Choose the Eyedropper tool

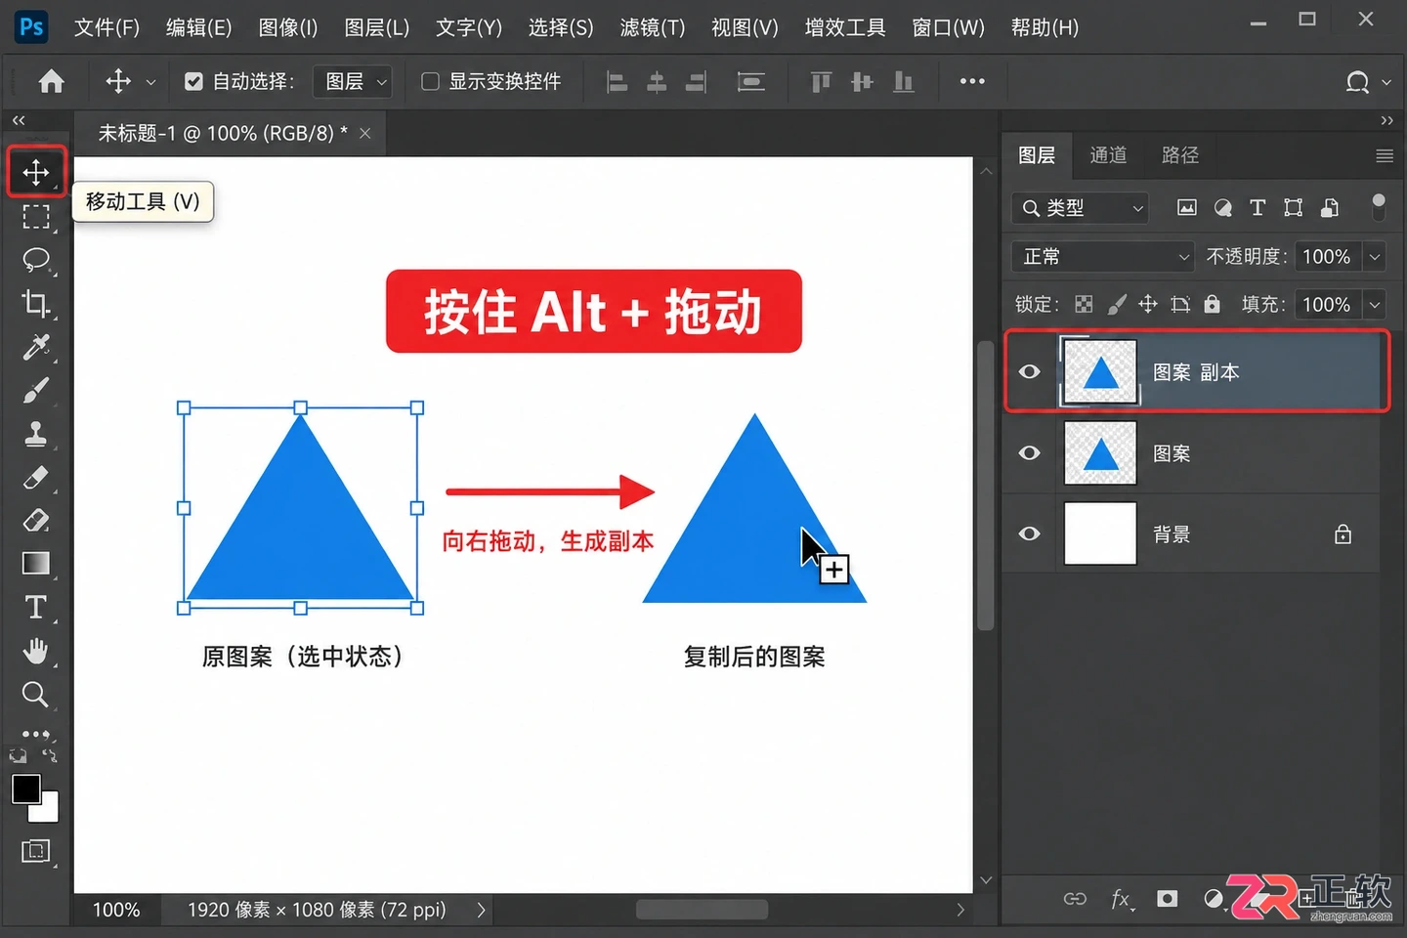click(36, 347)
